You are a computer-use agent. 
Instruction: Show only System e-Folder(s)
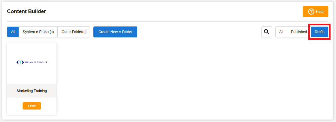point(38,32)
